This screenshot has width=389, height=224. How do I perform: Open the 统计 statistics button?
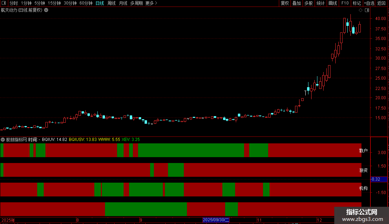(320, 3)
